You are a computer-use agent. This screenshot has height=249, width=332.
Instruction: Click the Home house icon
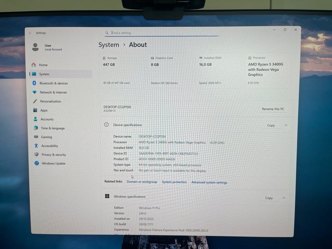tap(34, 65)
